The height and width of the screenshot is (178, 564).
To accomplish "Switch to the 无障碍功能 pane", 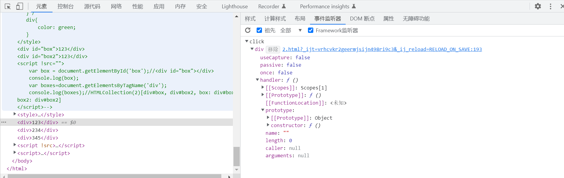I will pos(416,19).
